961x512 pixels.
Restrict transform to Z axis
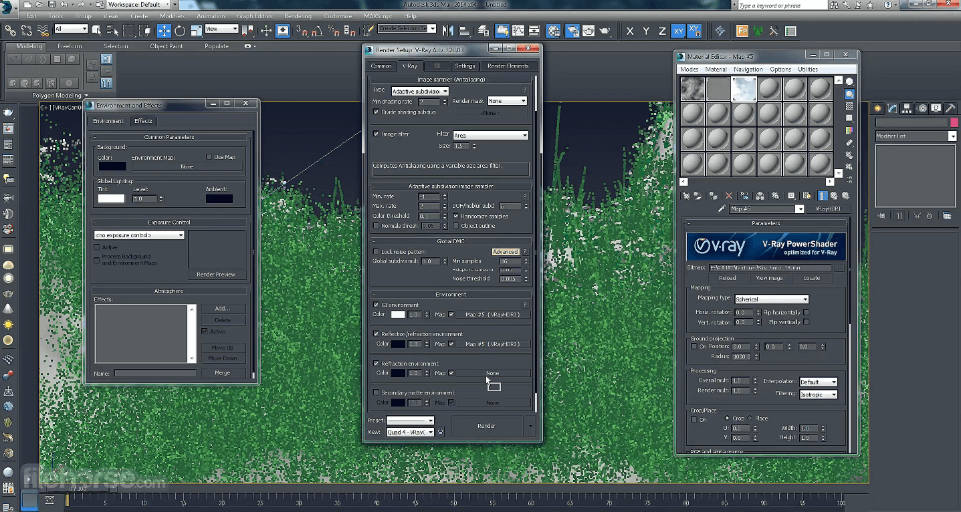(x=662, y=31)
